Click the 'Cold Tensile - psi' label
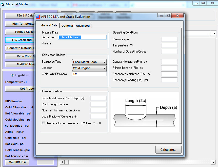218x167 pixels. [x=17, y=150]
